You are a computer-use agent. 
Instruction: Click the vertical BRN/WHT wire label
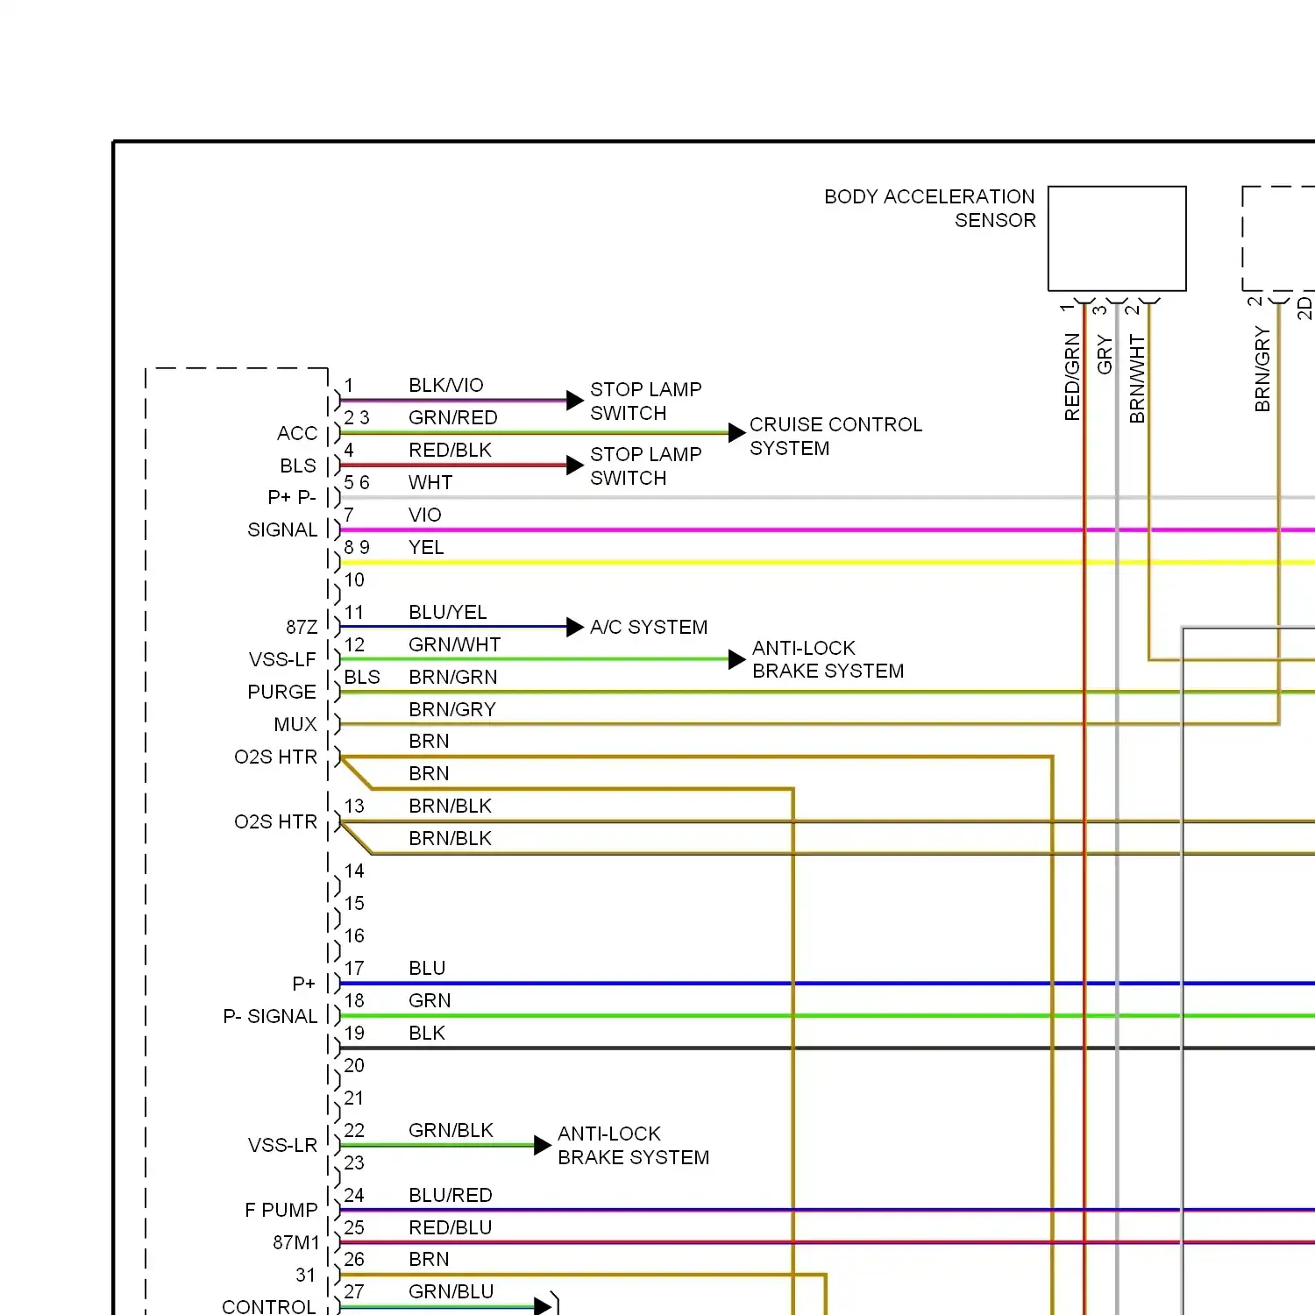pos(1137,379)
